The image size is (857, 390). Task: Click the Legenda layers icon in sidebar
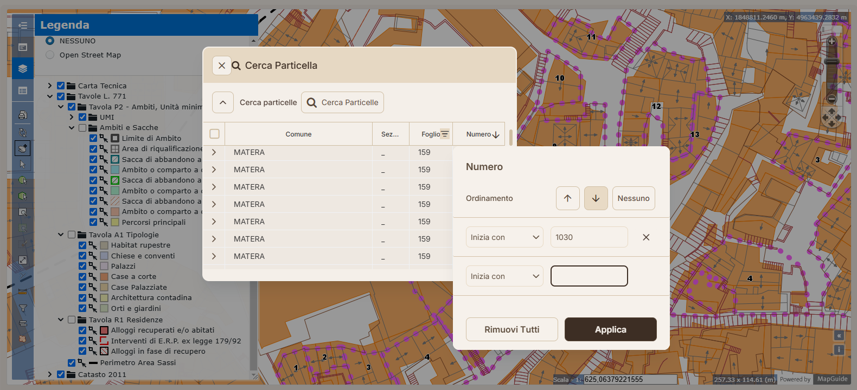(x=22, y=69)
